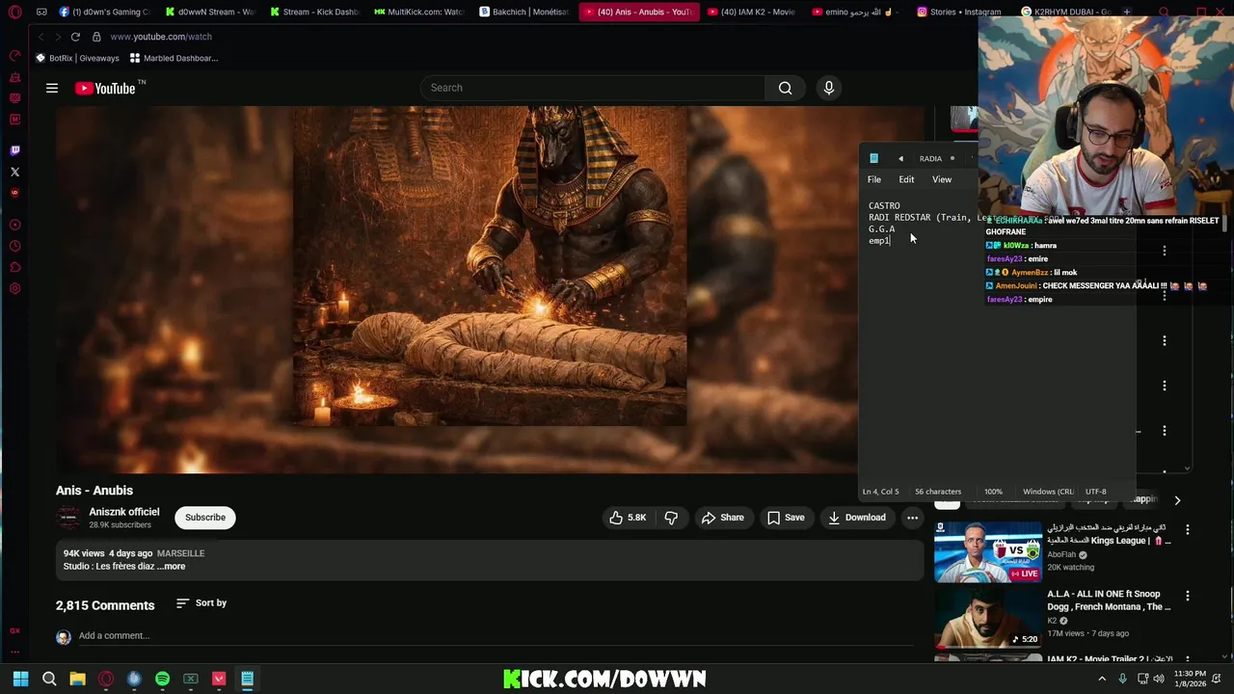Open the Notepad zoom level 100% menu

point(993,492)
